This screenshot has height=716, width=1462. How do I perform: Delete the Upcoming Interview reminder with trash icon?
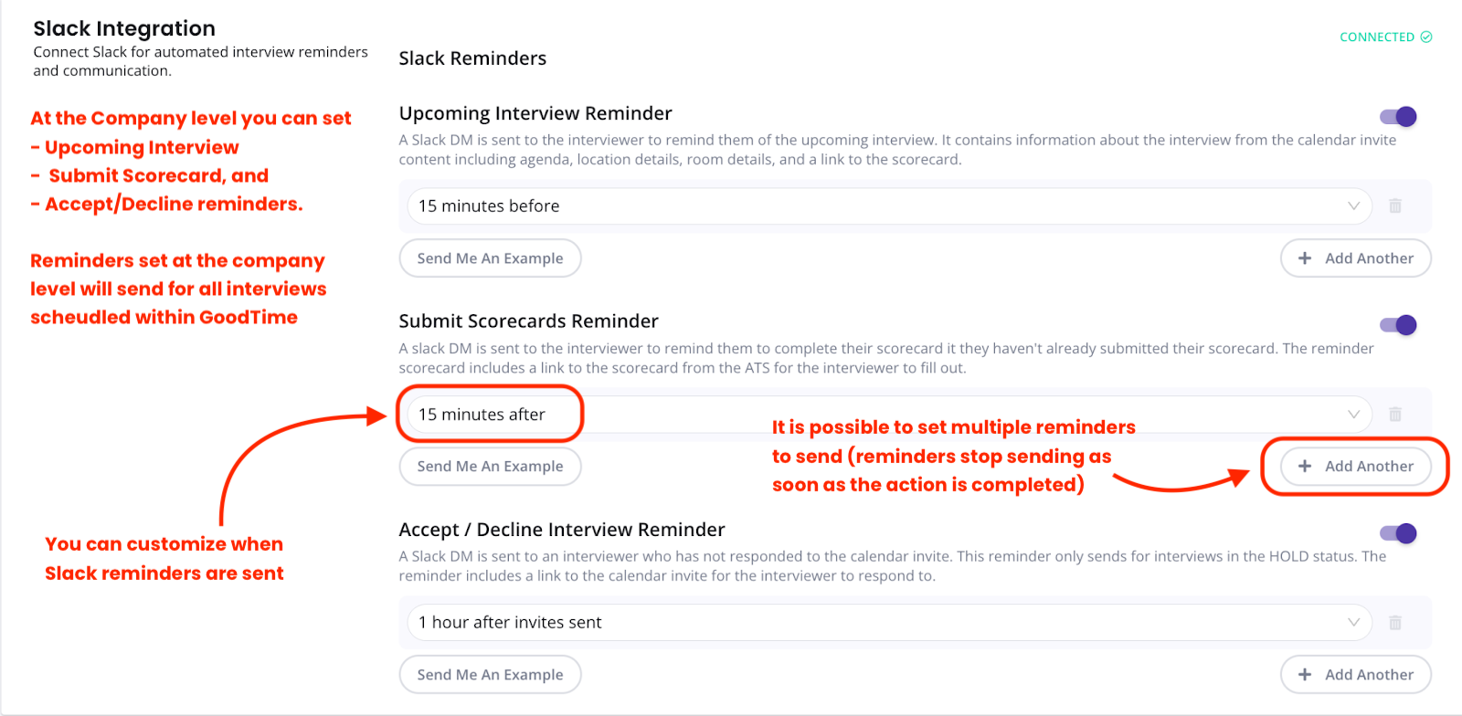pos(1394,206)
